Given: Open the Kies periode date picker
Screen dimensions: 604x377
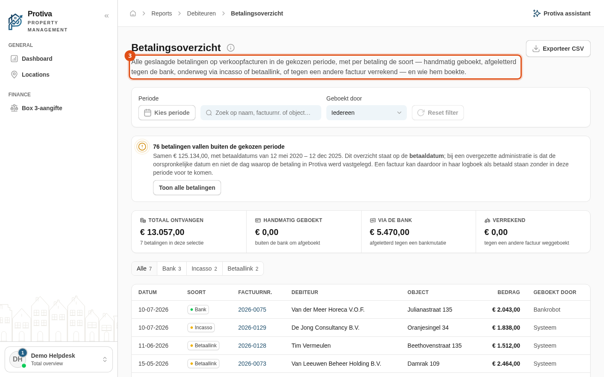Looking at the screenshot, I should [x=167, y=113].
